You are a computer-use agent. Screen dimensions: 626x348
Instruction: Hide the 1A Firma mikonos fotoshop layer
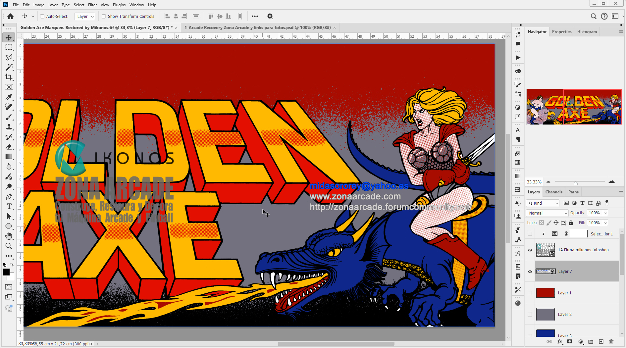coord(530,250)
